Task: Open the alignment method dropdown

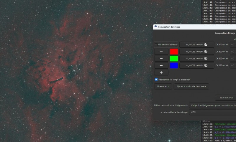Action: pyautogui.click(x=212, y=105)
